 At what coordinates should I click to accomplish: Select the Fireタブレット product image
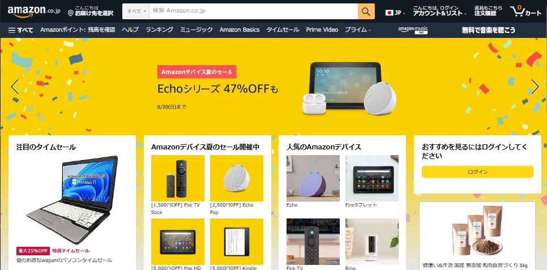(372, 178)
